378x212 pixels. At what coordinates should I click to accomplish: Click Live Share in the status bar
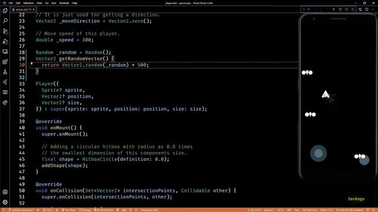click(69, 210)
